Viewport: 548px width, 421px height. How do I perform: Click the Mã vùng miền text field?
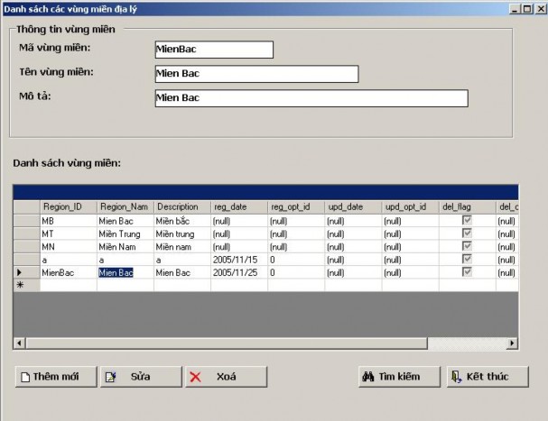pyautogui.click(x=212, y=50)
